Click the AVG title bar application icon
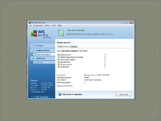 click(30, 22)
